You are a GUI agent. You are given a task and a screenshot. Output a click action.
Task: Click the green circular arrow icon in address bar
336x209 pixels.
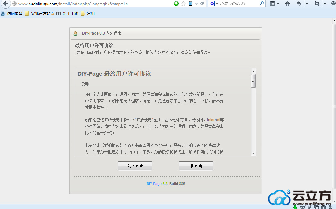point(176,4)
